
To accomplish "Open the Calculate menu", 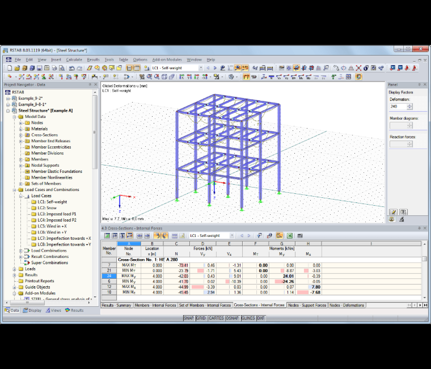I will tap(74, 60).
